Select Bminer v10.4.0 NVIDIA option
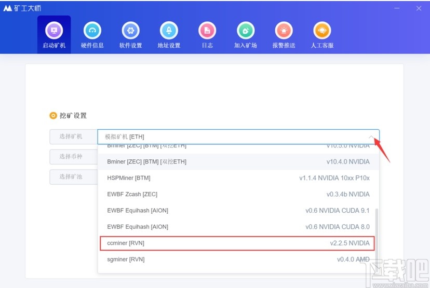 point(238,162)
